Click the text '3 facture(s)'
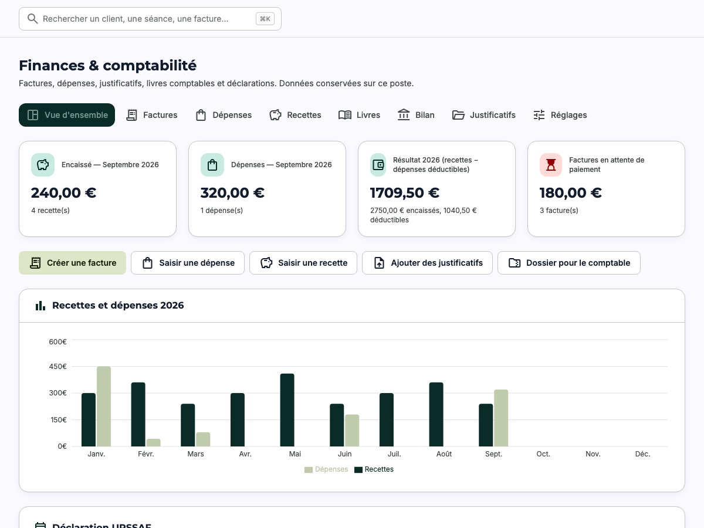704x528 pixels. [559, 210]
